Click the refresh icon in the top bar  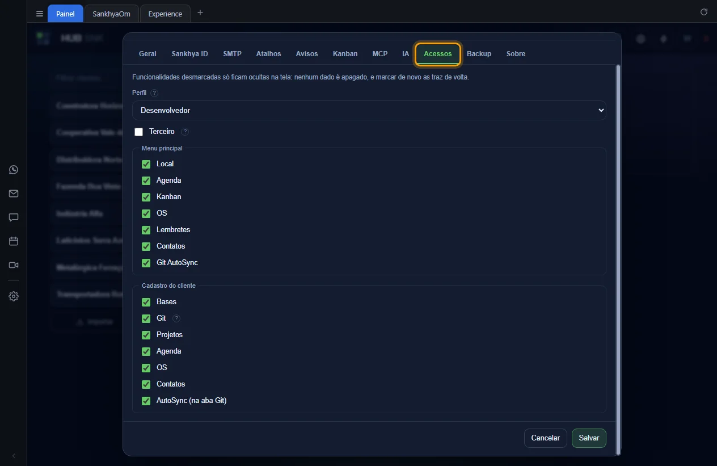click(x=704, y=12)
